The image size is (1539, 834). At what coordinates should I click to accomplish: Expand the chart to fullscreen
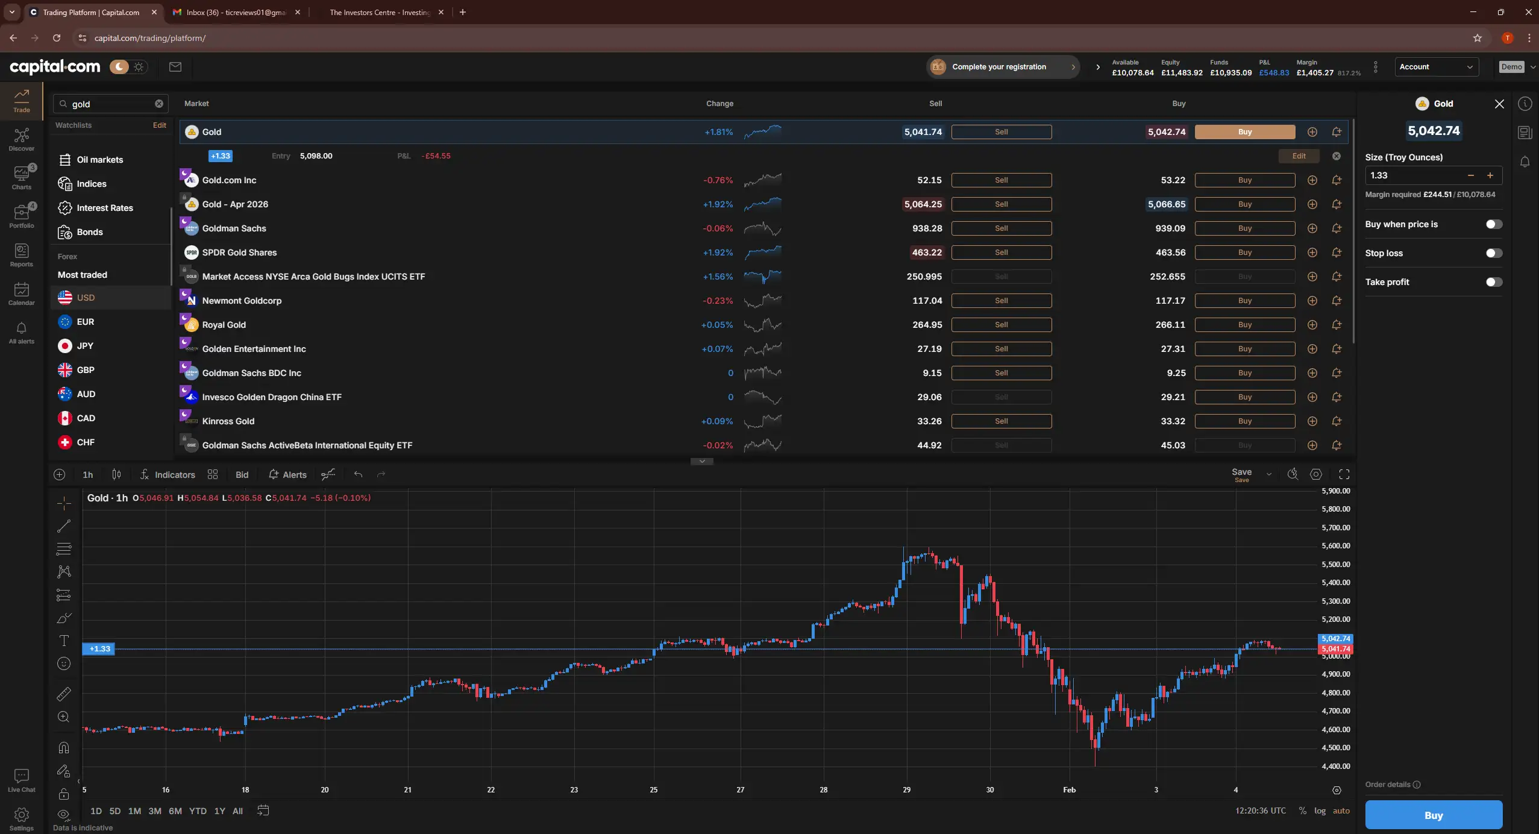(x=1344, y=475)
